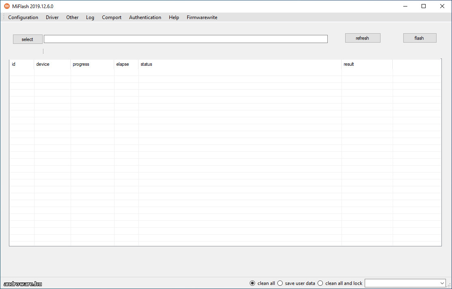452x289 pixels.
Task: Open the Log menu
Action: pyautogui.click(x=90, y=17)
